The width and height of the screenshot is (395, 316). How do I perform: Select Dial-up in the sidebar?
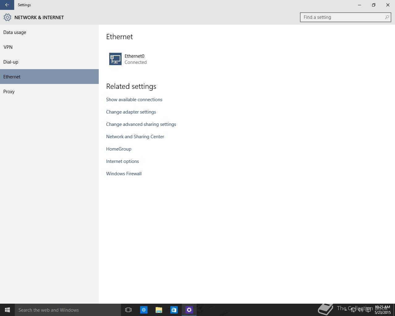(49, 62)
